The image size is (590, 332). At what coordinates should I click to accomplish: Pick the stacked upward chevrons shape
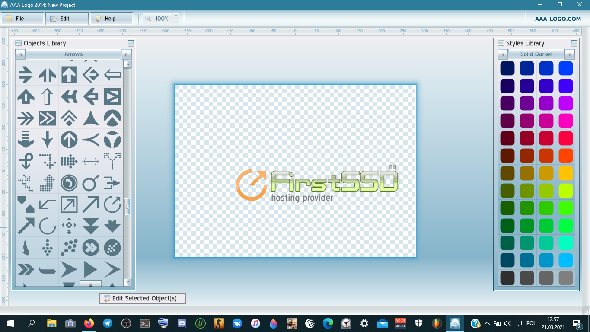click(69, 118)
